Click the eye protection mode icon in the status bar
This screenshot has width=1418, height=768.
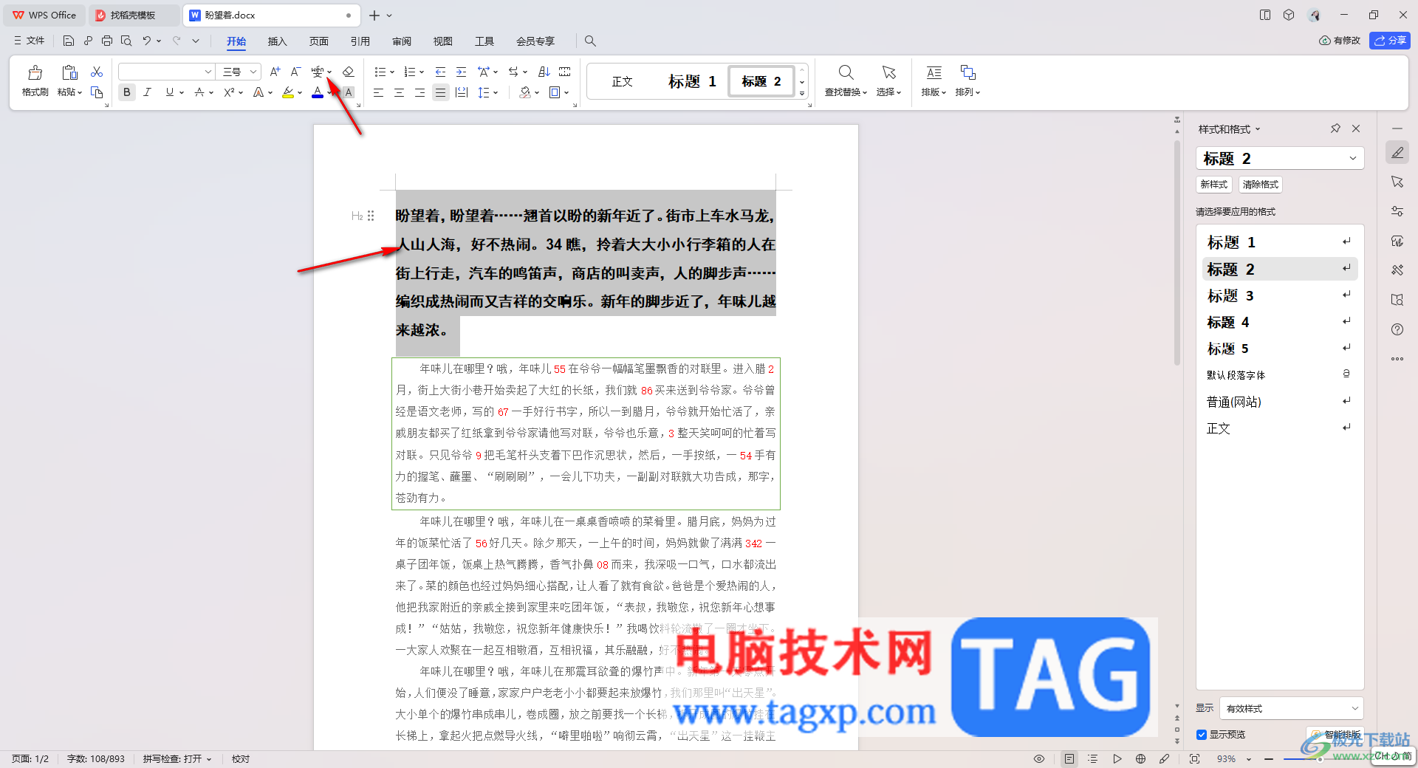(x=1039, y=759)
